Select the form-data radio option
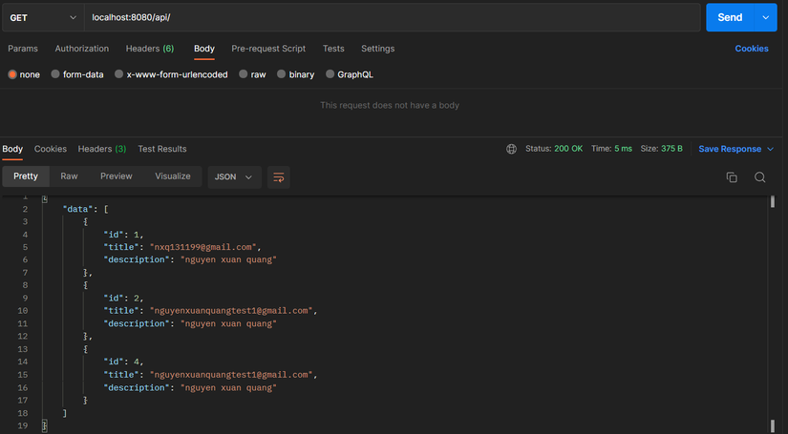This screenshot has height=434, width=788. click(55, 74)
